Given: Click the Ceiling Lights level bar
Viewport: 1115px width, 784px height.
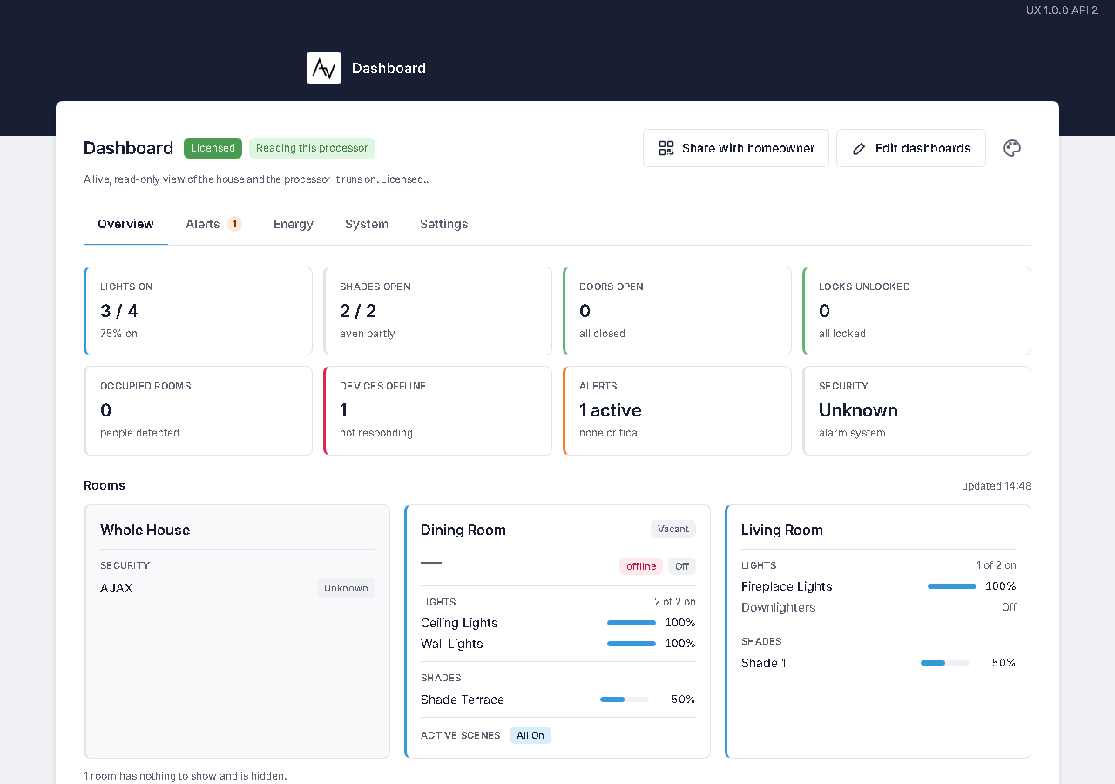Looking at the screenshot, I should point(632,623).
